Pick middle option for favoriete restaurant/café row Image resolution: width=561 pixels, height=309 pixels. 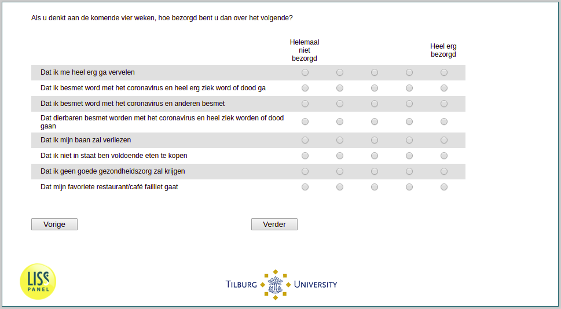[x=375, y=187]
